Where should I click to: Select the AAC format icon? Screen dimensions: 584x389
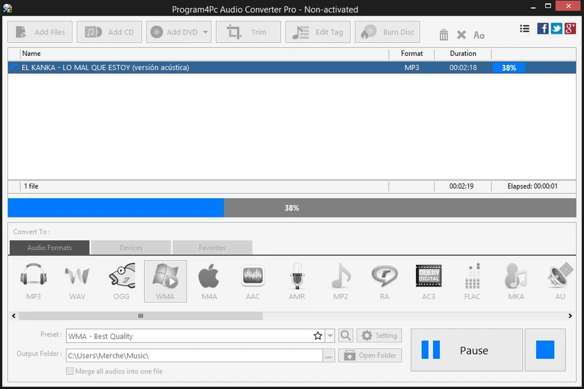(x=253, y=281)
